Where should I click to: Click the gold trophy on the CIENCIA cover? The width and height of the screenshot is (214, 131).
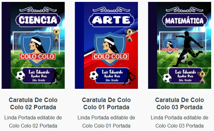pyautogui.click(x=56, y=35)
